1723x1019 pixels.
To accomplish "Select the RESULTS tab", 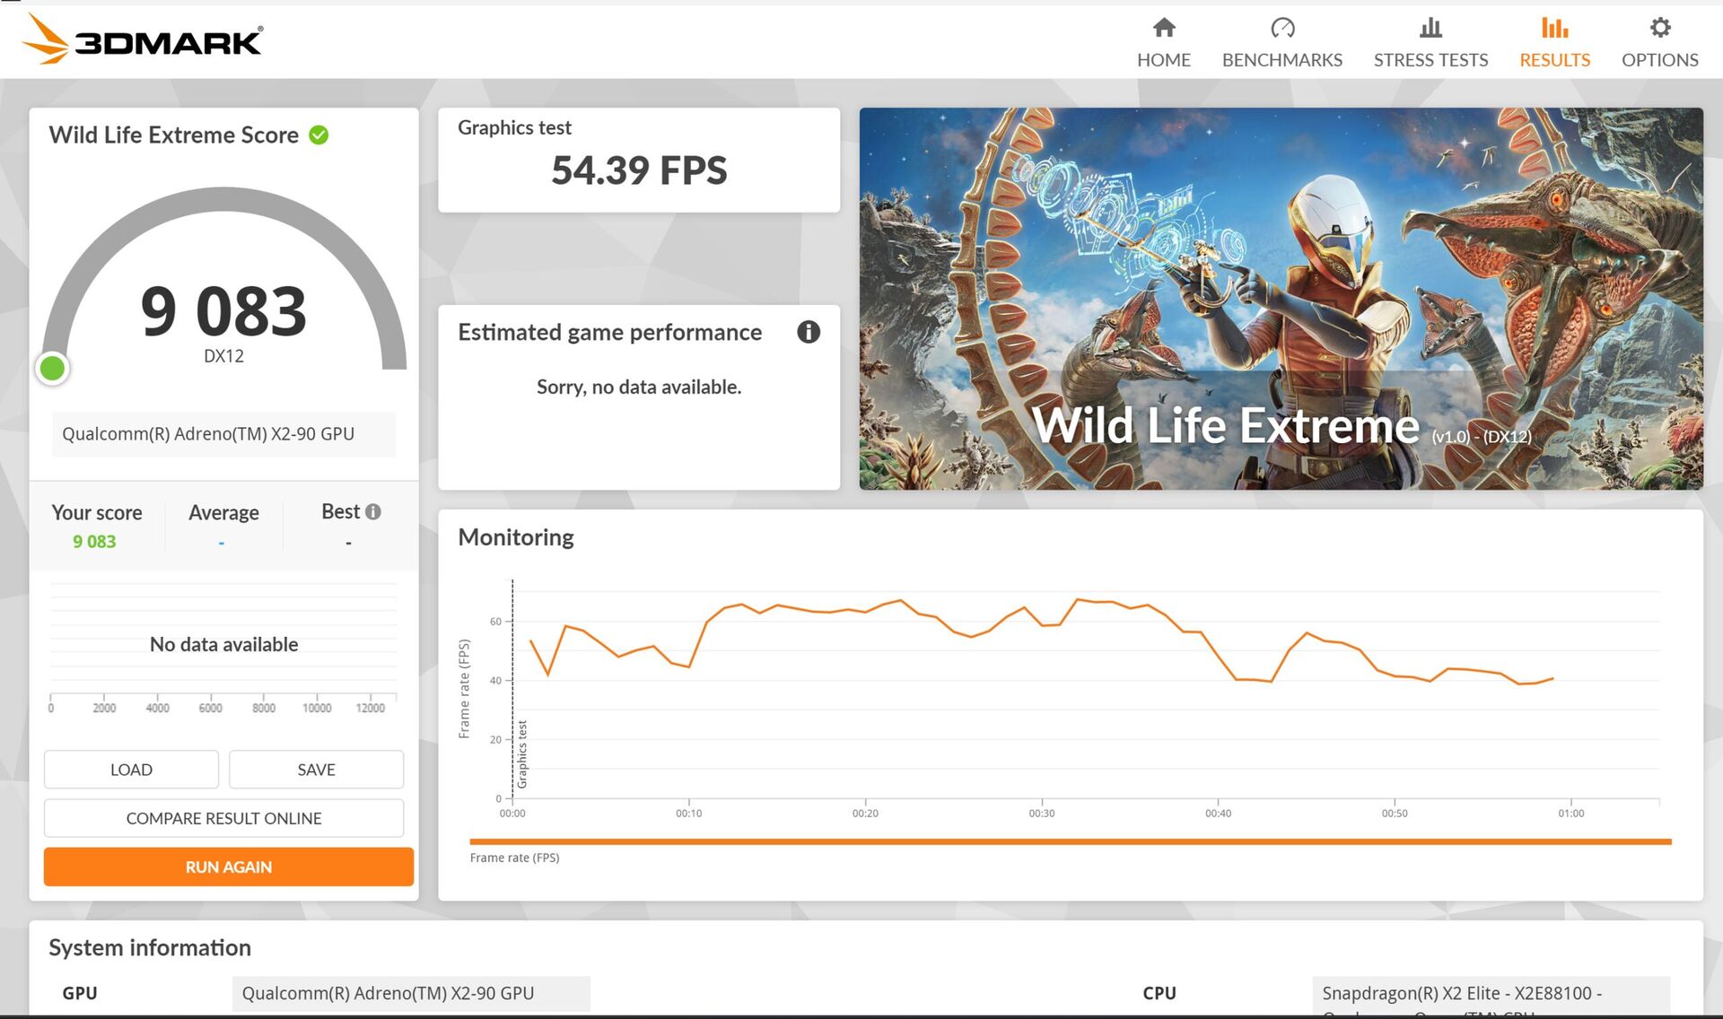I will click(1554, 59).
